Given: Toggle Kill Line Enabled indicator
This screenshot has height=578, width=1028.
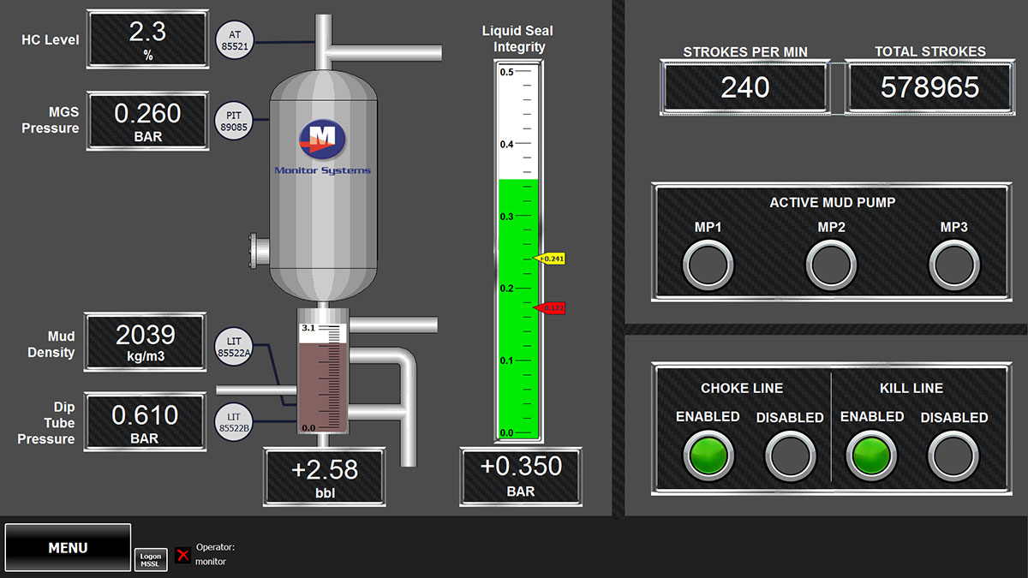Looking at the screenshot, I should [x=872, y=455].
